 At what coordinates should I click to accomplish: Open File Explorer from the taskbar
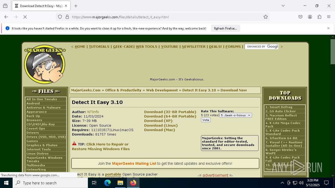(x=120, y=183)
